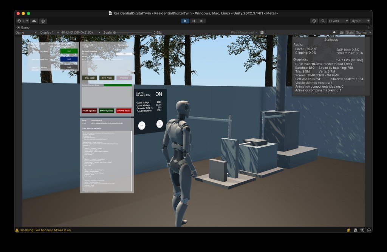Viewport: 387px width, 252px height.
Task: Select the Game tab
Action: pos(23,28)
